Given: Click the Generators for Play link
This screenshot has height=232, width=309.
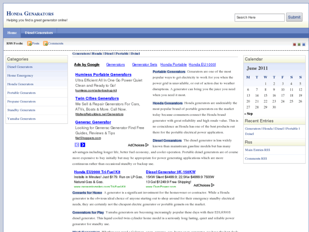Looking at the screenshot, I should point(88,212).
